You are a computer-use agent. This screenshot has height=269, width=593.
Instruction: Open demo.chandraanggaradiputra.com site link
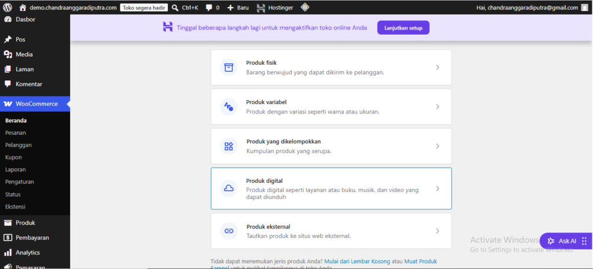pos(73,8)
